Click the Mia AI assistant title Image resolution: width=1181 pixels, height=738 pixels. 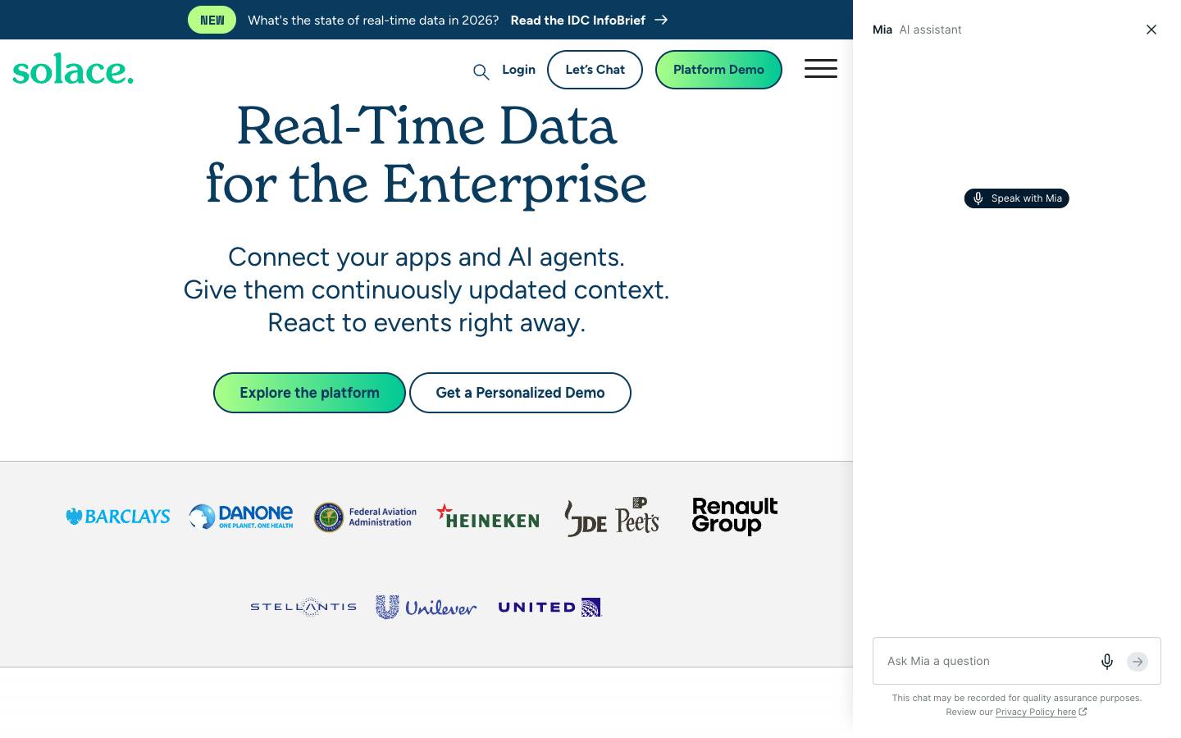tap(917, 30)
